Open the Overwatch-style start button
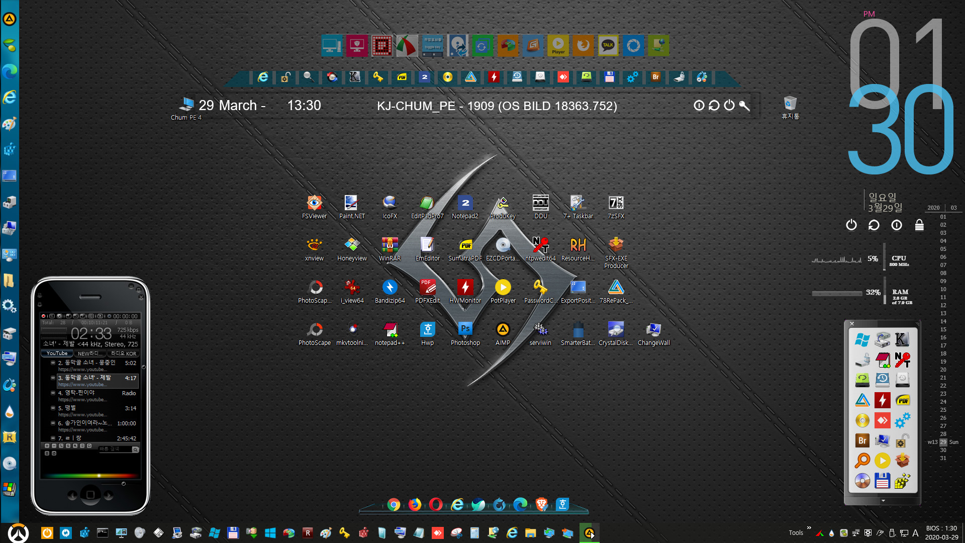 [x=19, y=533]
